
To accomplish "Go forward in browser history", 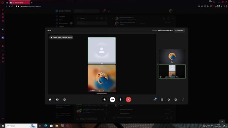I will pos(9,6).
